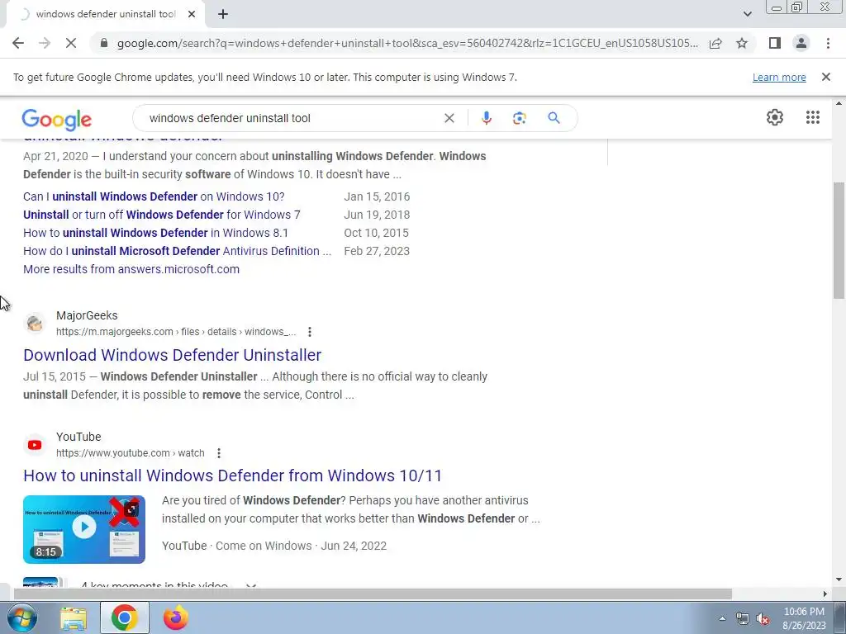
Task: Switch to Chrome in the taskbar
Action: click(x=125, y=617)
